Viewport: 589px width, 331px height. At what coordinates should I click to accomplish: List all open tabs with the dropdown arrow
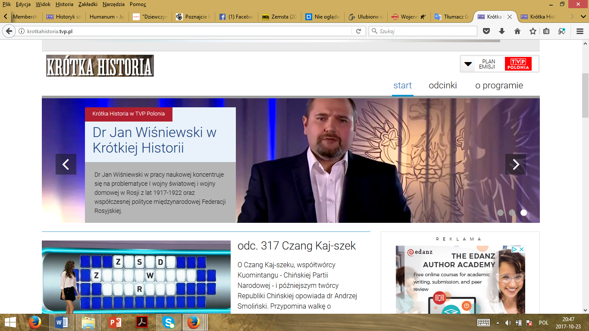coord(583,17)
